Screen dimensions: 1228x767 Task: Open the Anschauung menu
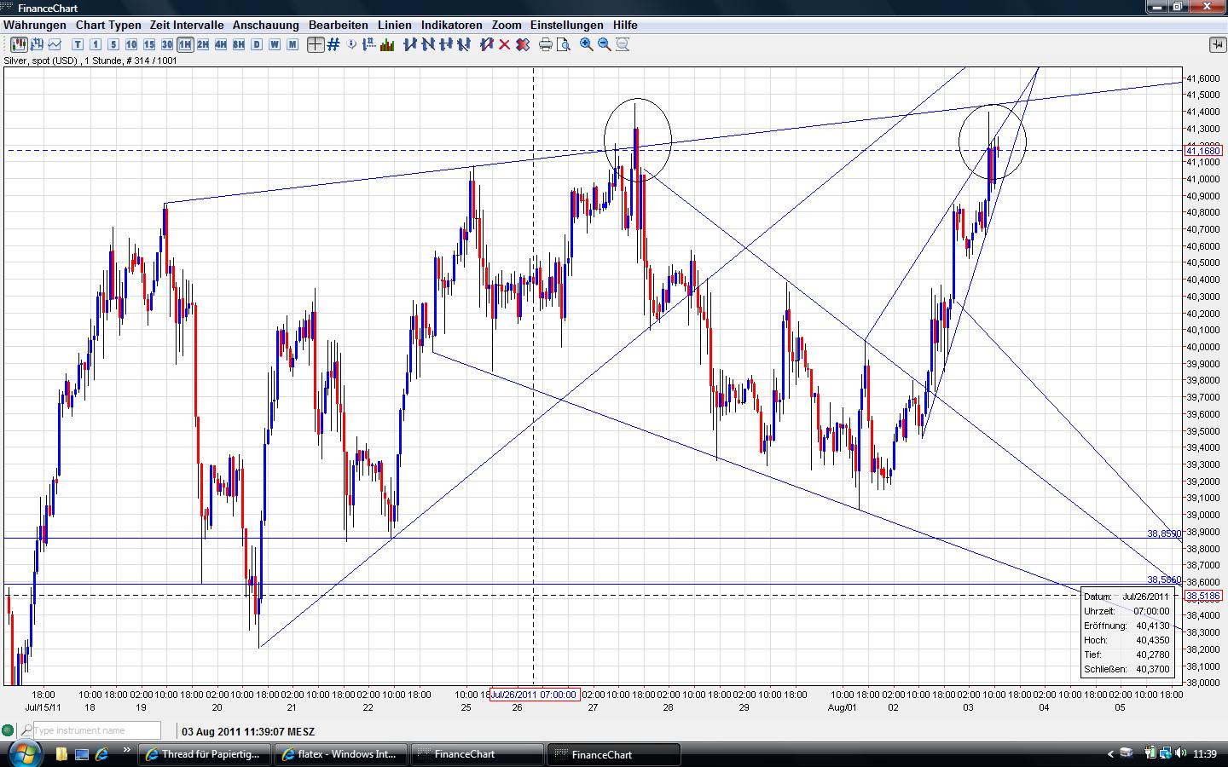[266, 26]
